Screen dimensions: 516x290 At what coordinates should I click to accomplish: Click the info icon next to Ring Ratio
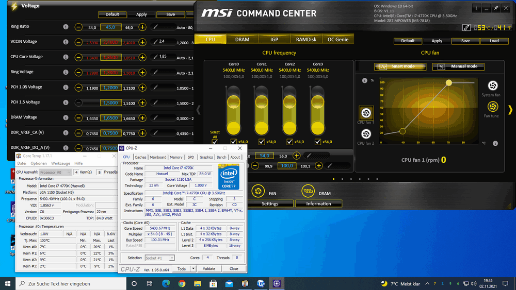click(66, 27)
